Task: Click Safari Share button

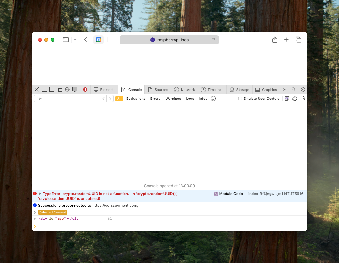Action: pos(275,40)
